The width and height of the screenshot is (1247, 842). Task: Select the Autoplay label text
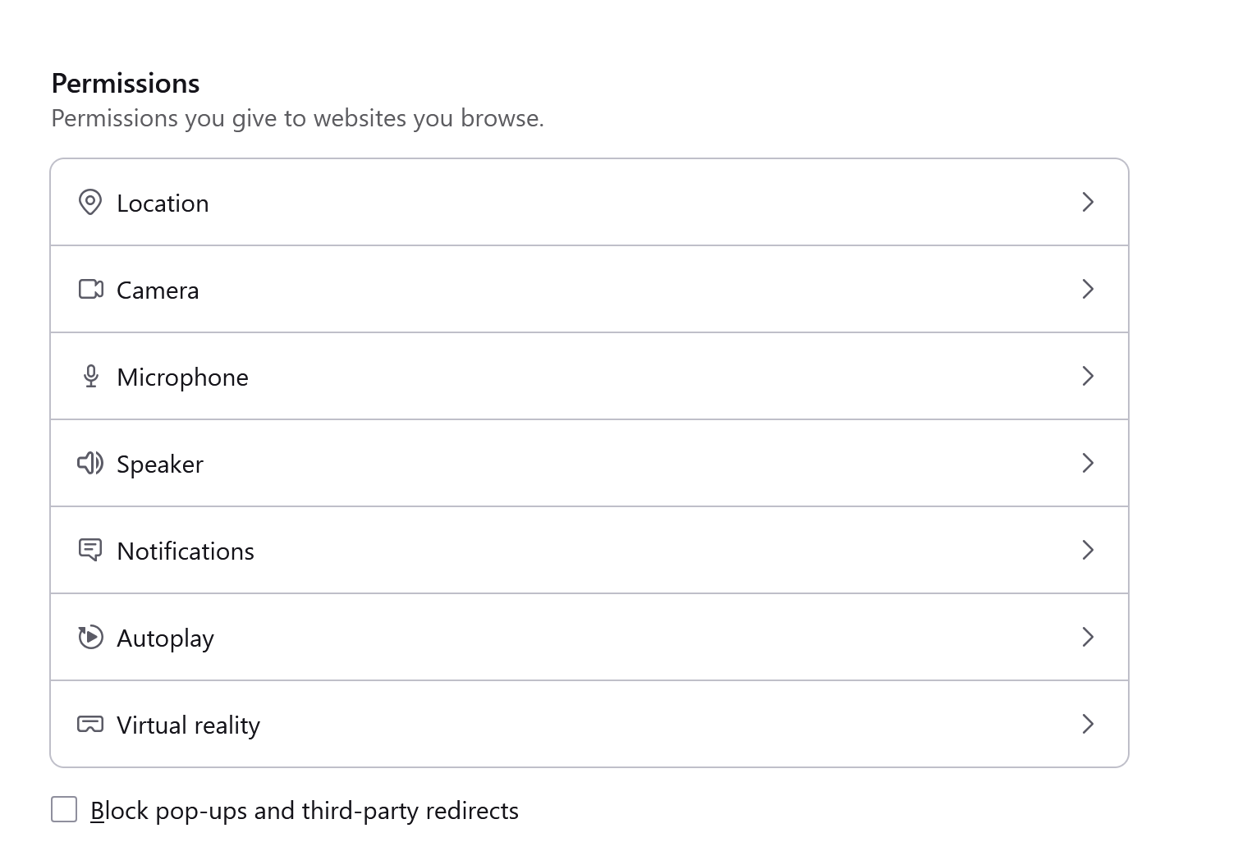pyautogui.click(x=165, y=638)
